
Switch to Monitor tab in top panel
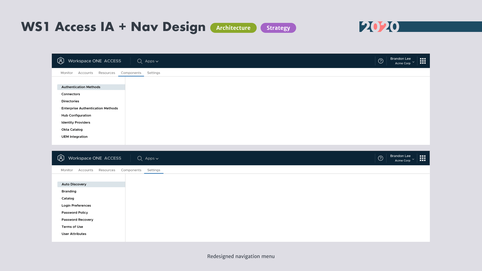pos(67,73)
